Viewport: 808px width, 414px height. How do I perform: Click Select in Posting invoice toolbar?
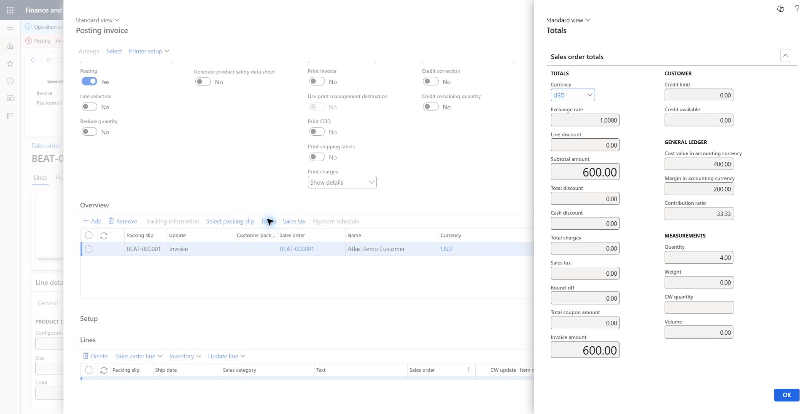coord(114,51)
